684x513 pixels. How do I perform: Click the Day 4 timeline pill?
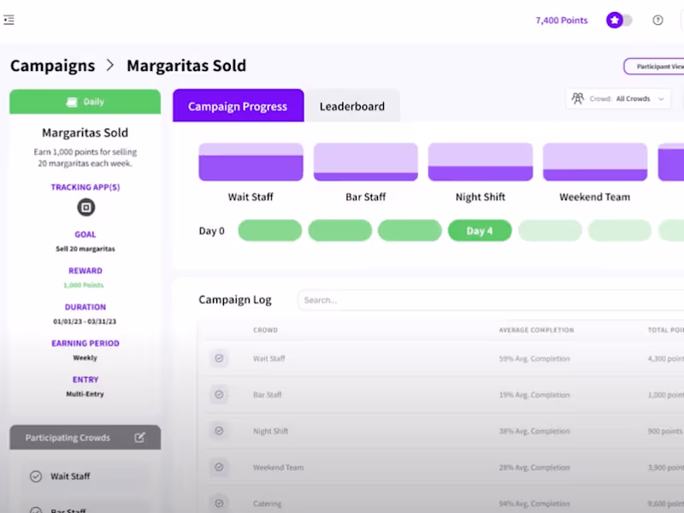point(480,230)
